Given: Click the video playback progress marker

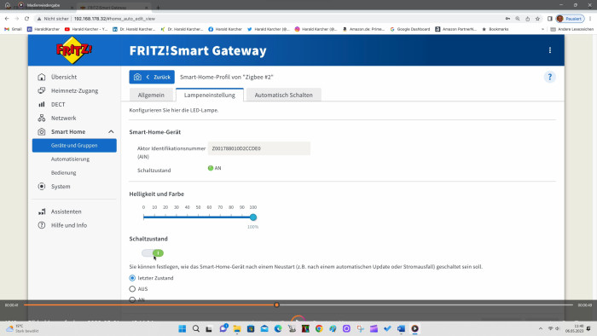Looking at the screenshot, I should coord(277,304).
